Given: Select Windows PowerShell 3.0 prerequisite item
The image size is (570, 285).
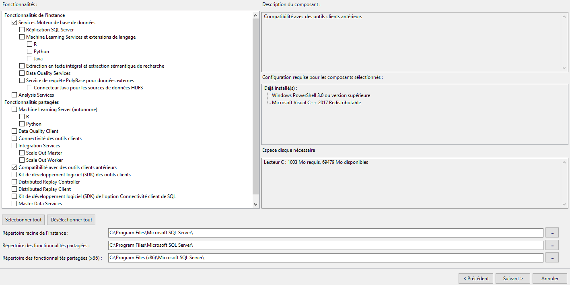Looking at the screenshot, I should (x=321, y=95).
